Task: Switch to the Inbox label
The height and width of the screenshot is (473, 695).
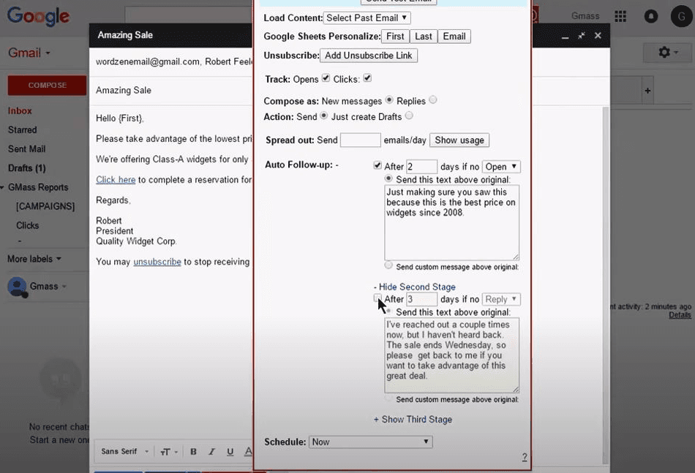Action: coord(20,110)
